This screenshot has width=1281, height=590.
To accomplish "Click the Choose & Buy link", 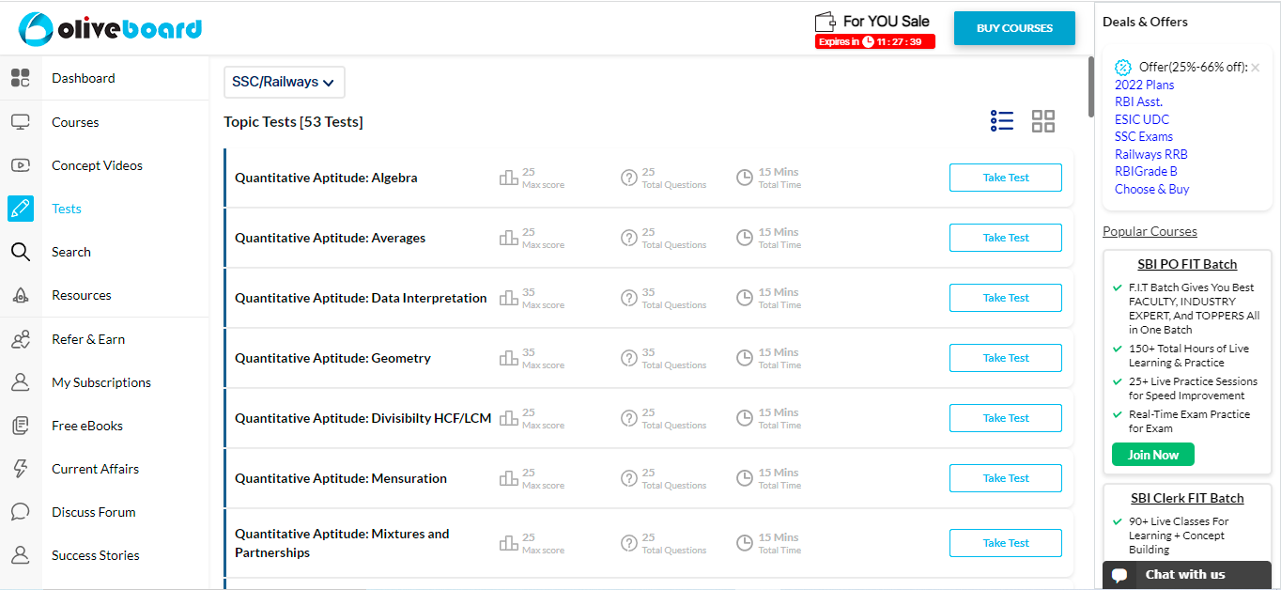I will click(x=1152, y=189).
